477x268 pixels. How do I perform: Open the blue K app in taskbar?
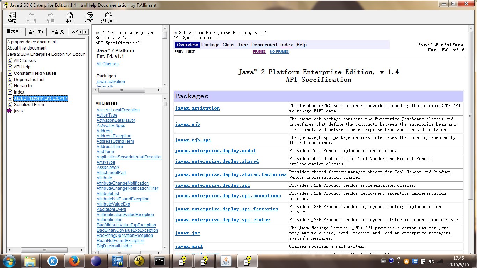point(53,261)
